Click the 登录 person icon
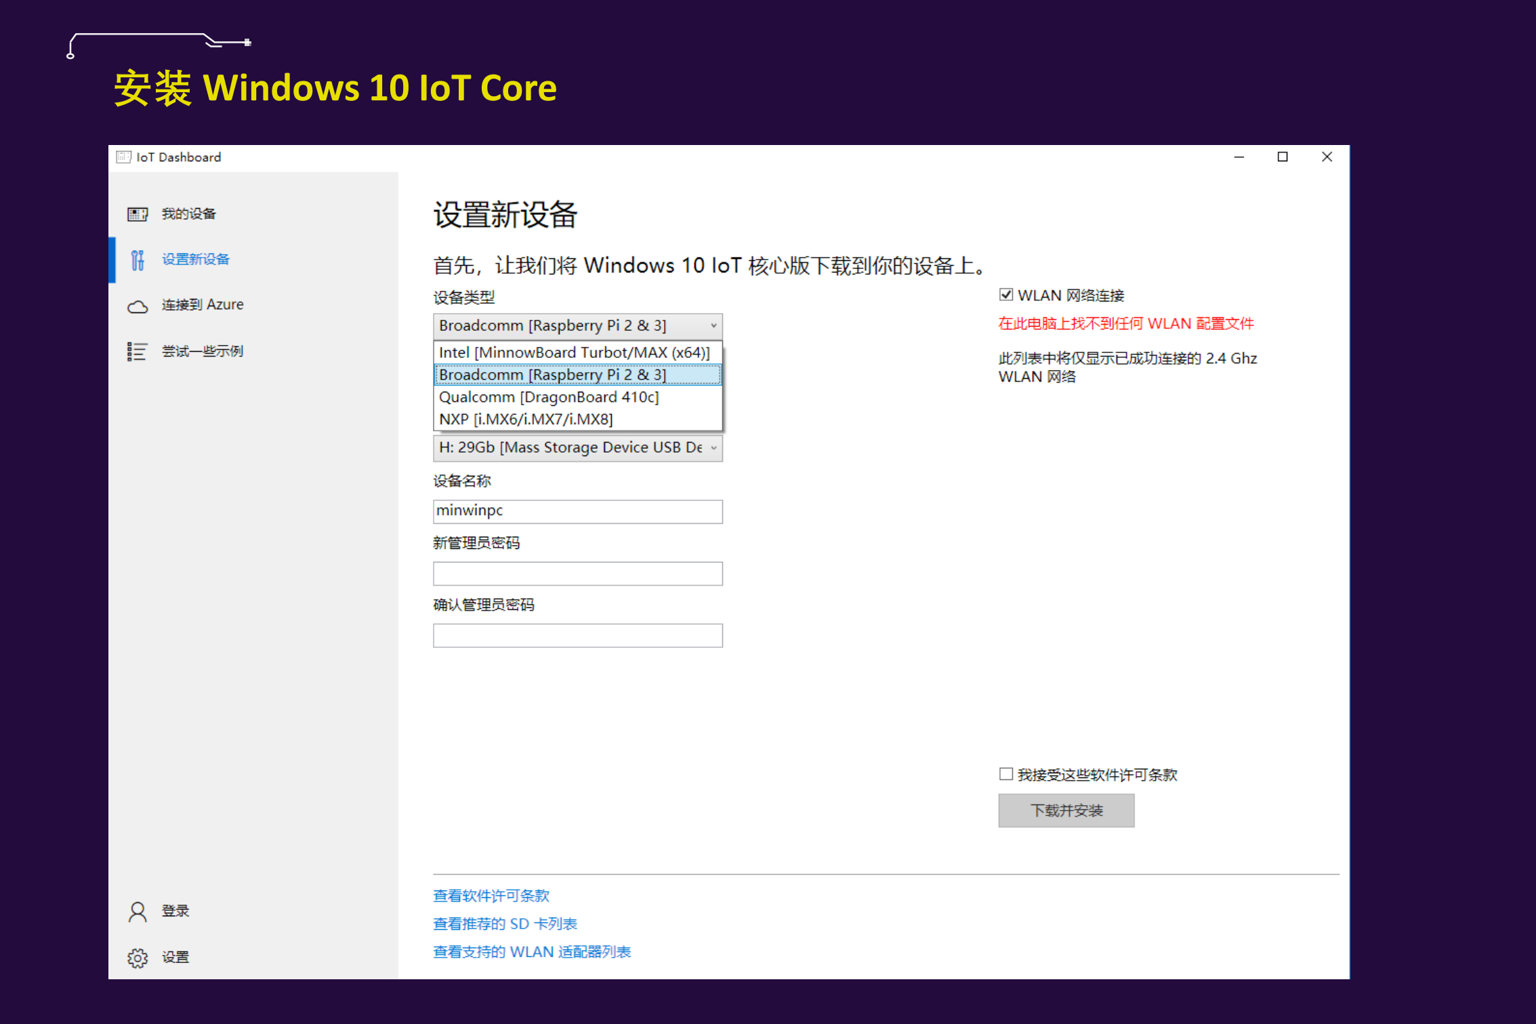The height and width of the screenshot is (1024, 1536). click(x=138, y=912)
